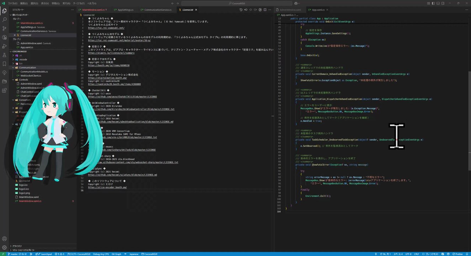Close the License.txt editor tab

click(x=197, y=10)
